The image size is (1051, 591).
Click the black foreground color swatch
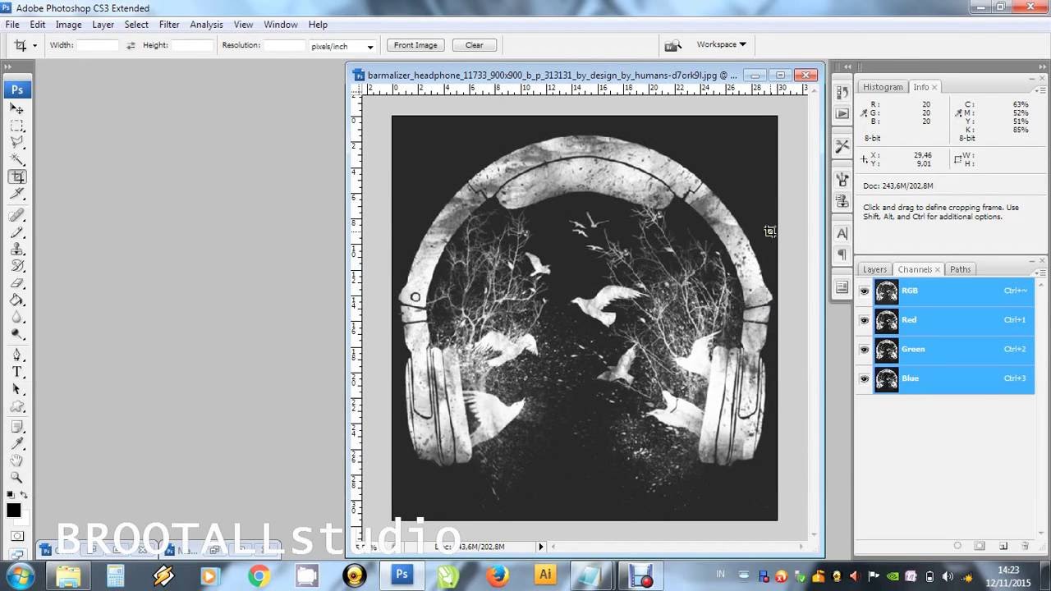[14, 511]
